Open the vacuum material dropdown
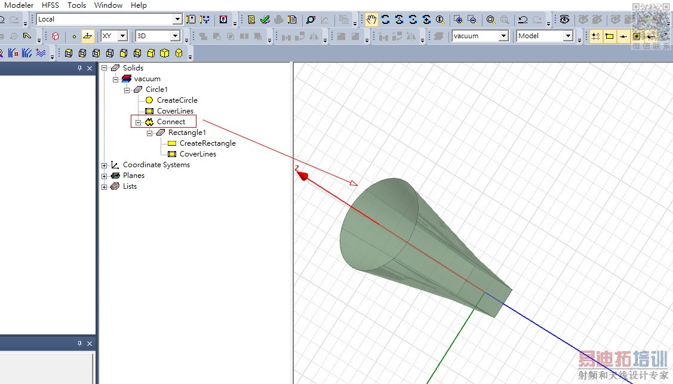This screenshot has height=384, width=673. [503, 36]
